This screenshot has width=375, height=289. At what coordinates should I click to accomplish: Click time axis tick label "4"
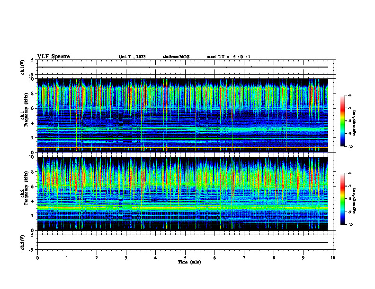[x=156, y=258]
